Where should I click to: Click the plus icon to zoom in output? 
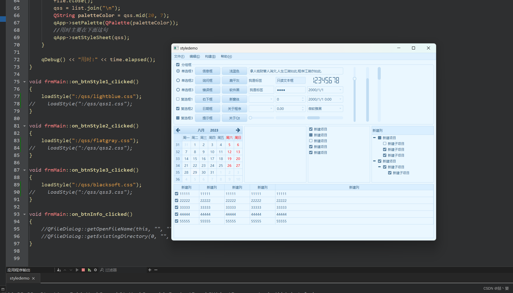click(150, 270)
